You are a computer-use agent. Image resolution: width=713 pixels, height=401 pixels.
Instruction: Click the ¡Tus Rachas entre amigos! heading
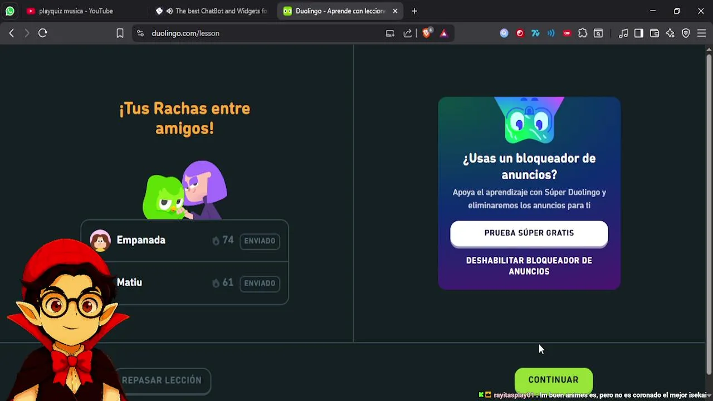tap(184, 119)
